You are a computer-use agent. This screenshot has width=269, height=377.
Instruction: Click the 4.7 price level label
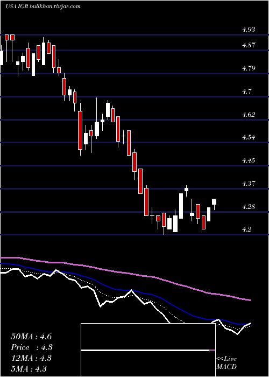pos(247,92)
